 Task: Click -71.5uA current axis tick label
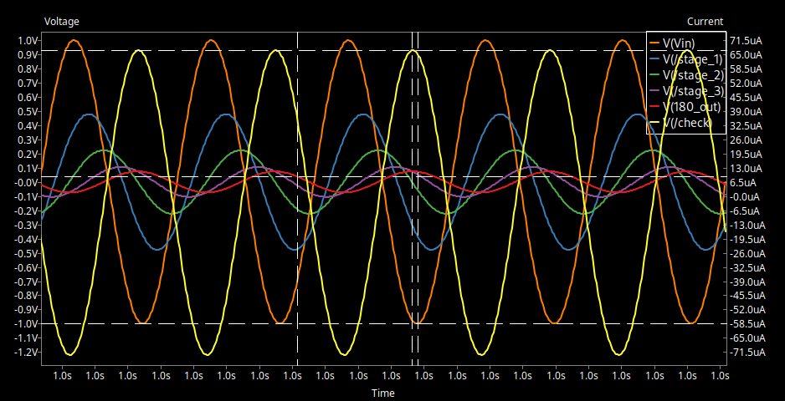744,353
